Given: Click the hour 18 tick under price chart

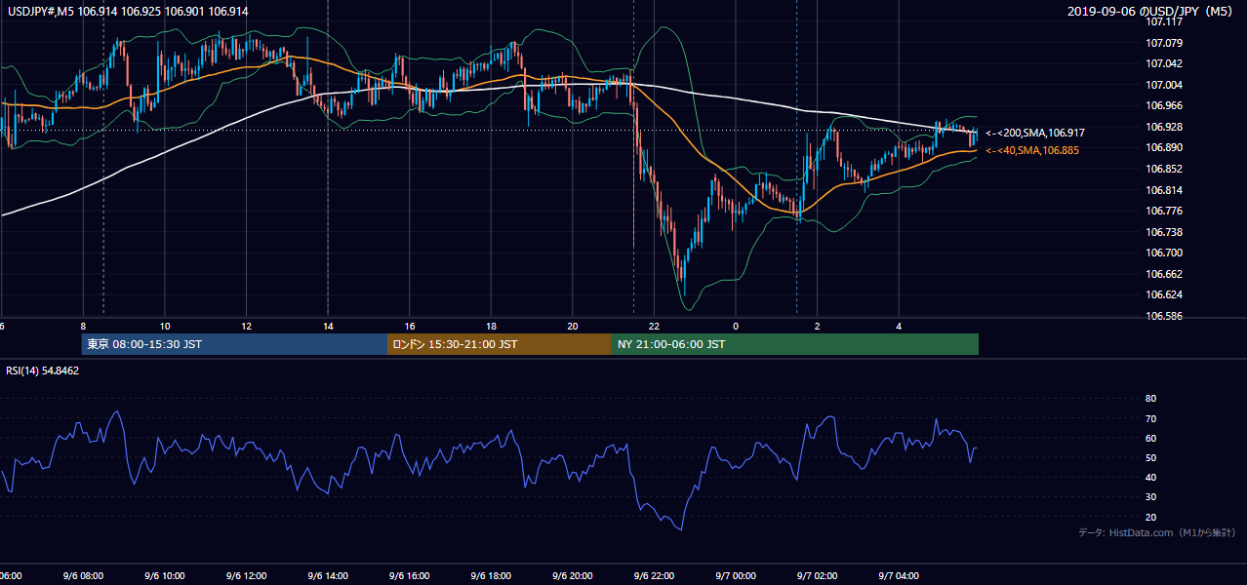Looking at the screenshot, I should click(491, 327).
